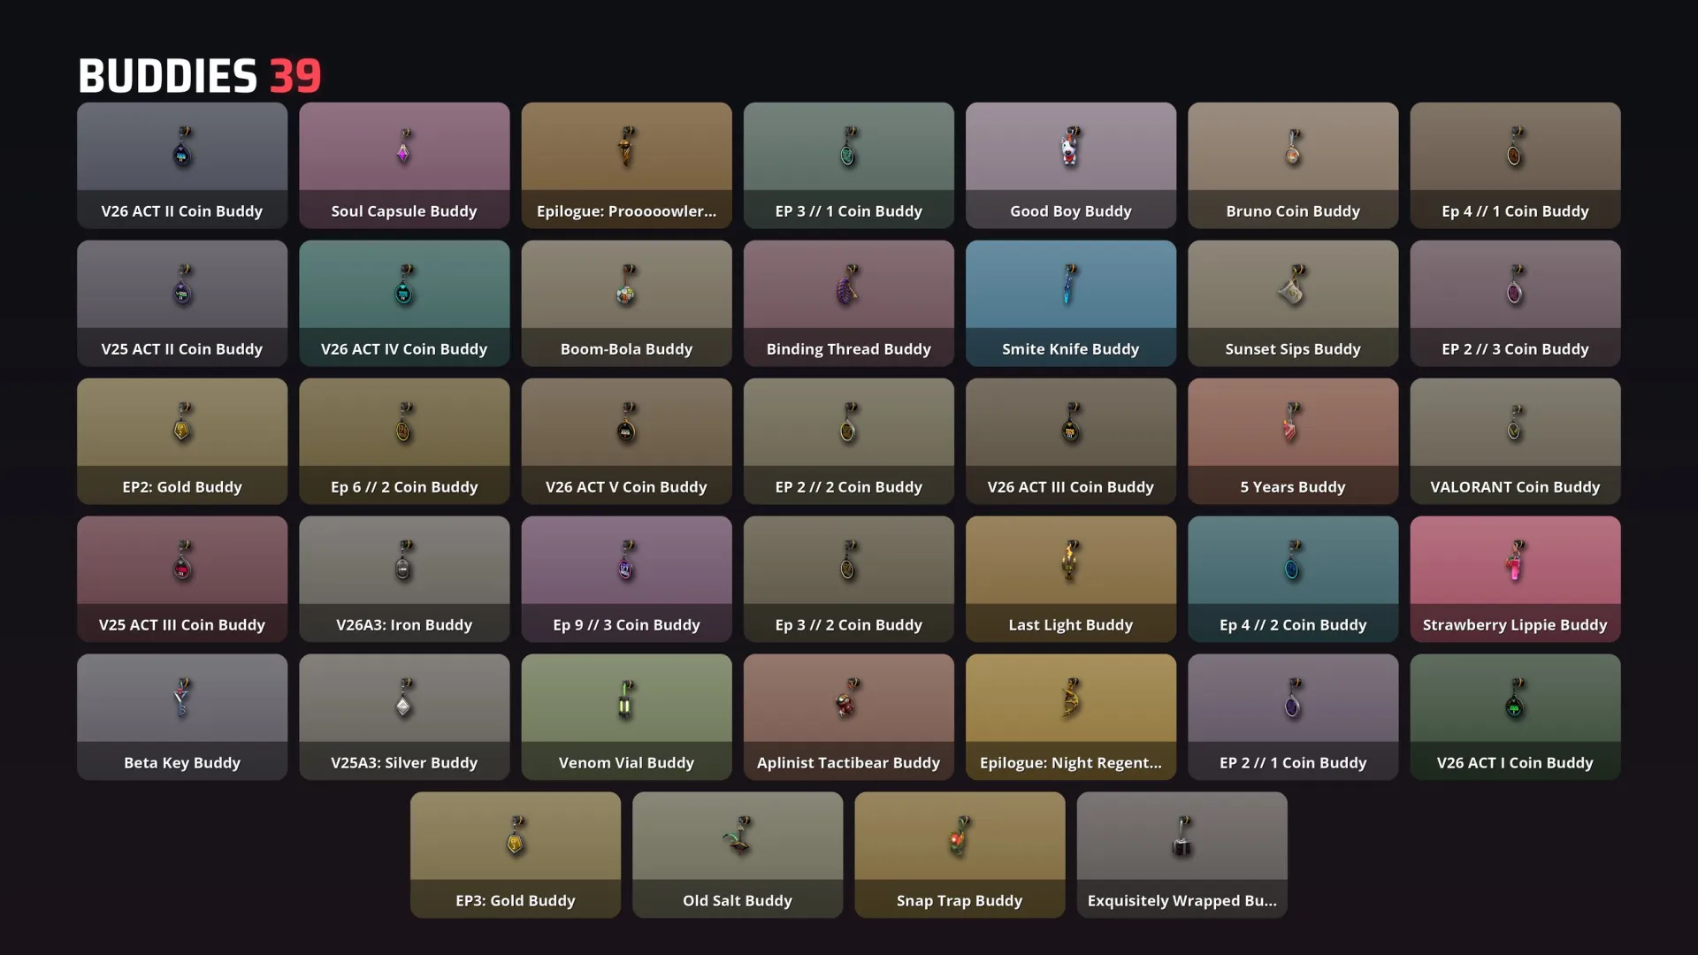Image resolution: width=1698 pixels, height=955 pixels.
Task: Select the Exquisitely Wrapped Buddy gift charm
Action: (x=1182, y=837)
